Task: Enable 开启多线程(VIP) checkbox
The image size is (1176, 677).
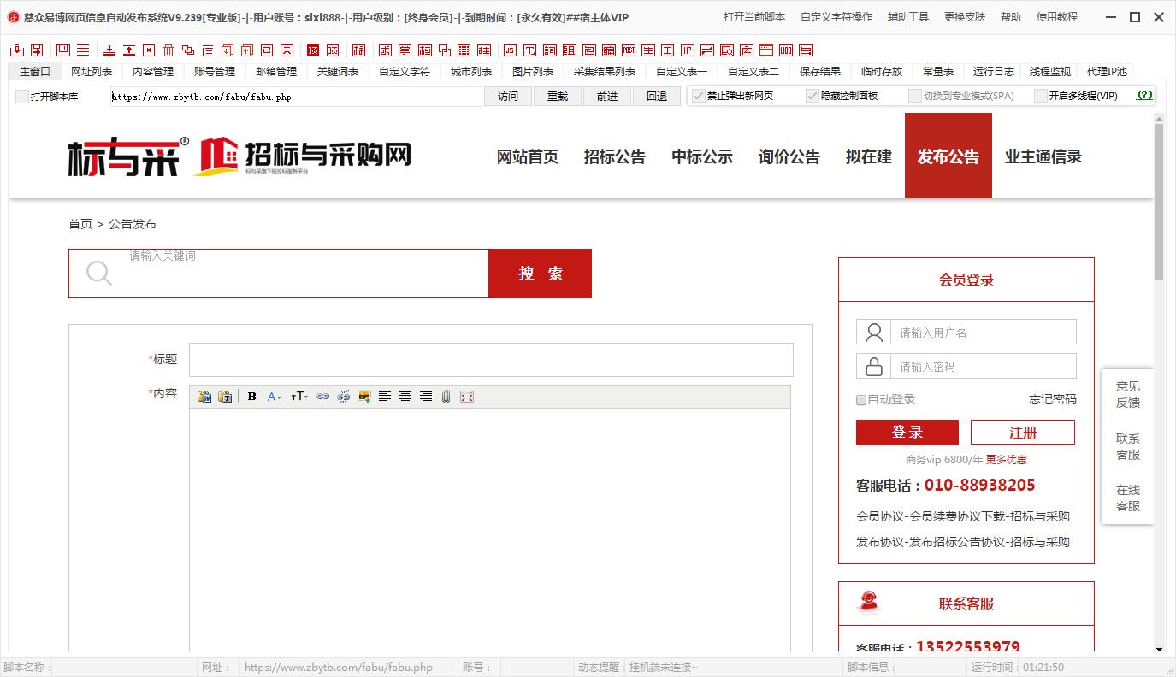Action: (x=1041, y=96)
